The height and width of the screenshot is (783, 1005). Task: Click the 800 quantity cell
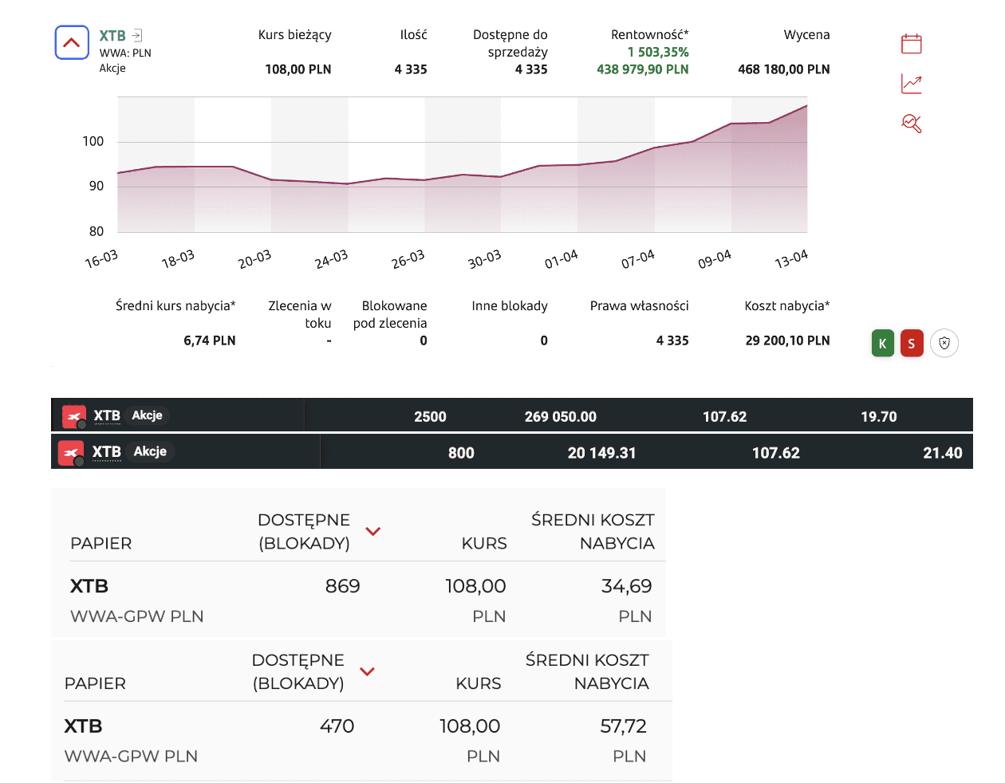(x=461, y=453)
